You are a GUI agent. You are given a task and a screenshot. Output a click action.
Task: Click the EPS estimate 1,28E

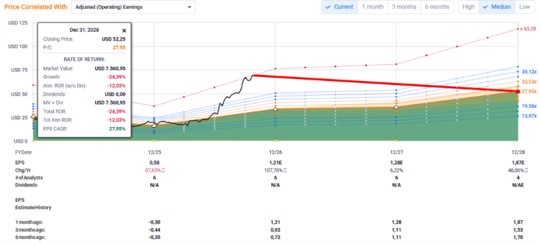[x=396, y=162]
